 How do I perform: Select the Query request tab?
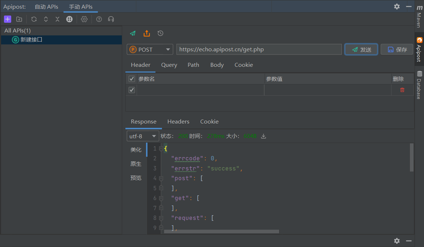click(169, 65)
